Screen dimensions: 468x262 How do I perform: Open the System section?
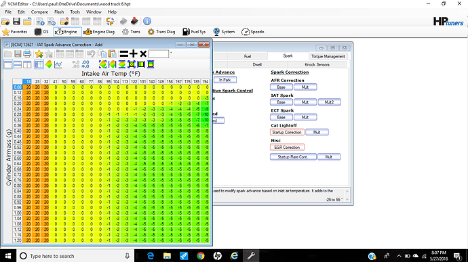pyautogui.click(x=224, y=32)
